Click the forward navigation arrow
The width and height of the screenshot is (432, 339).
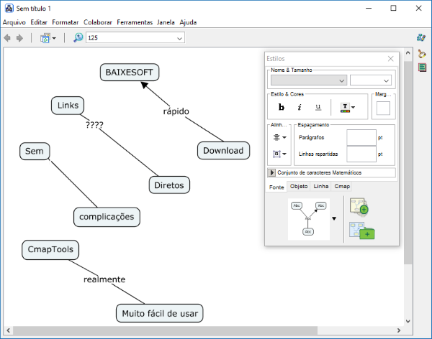[19, 38]
